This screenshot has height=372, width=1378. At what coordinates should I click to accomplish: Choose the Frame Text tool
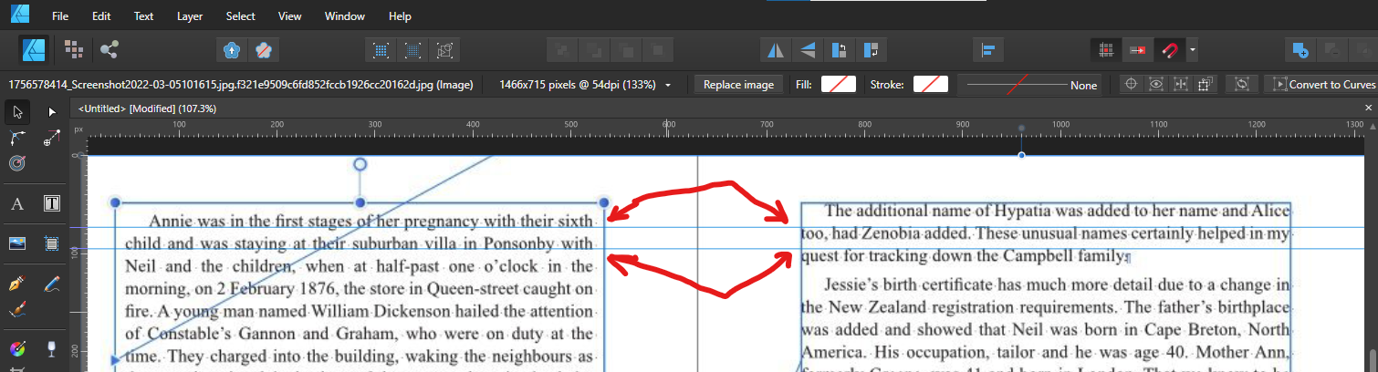point(52,203)
